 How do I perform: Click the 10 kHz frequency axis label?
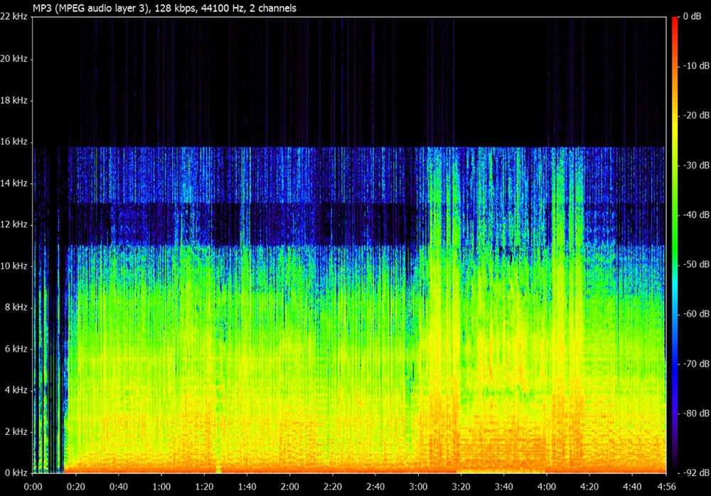(x=14, y=266)
